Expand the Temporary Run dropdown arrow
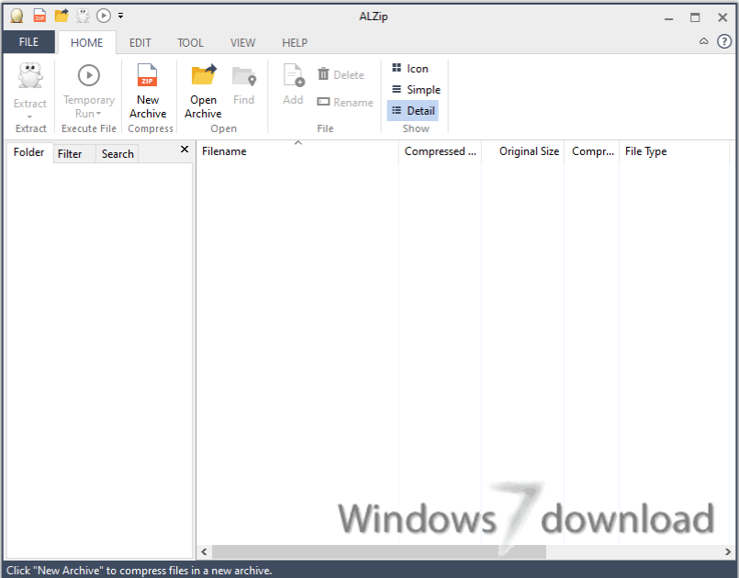 point(98,114)
